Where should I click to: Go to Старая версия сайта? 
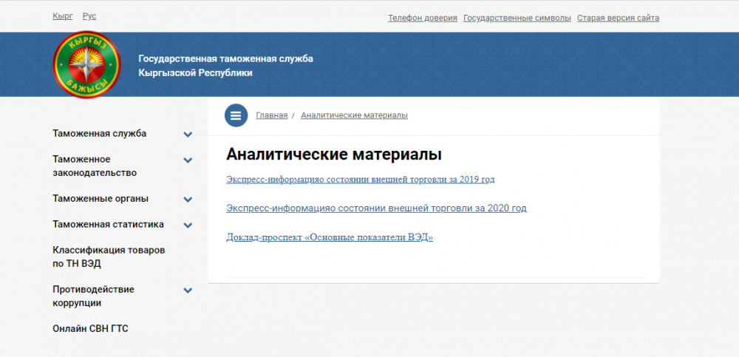click(618, 18)
